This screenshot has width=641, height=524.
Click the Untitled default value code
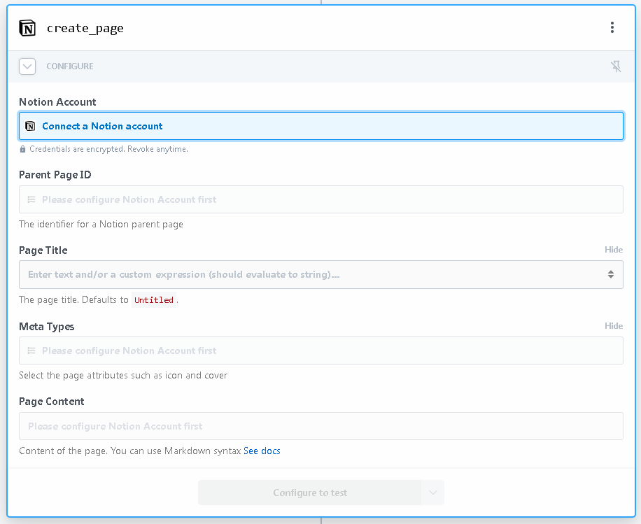click(x=154, y=300)
